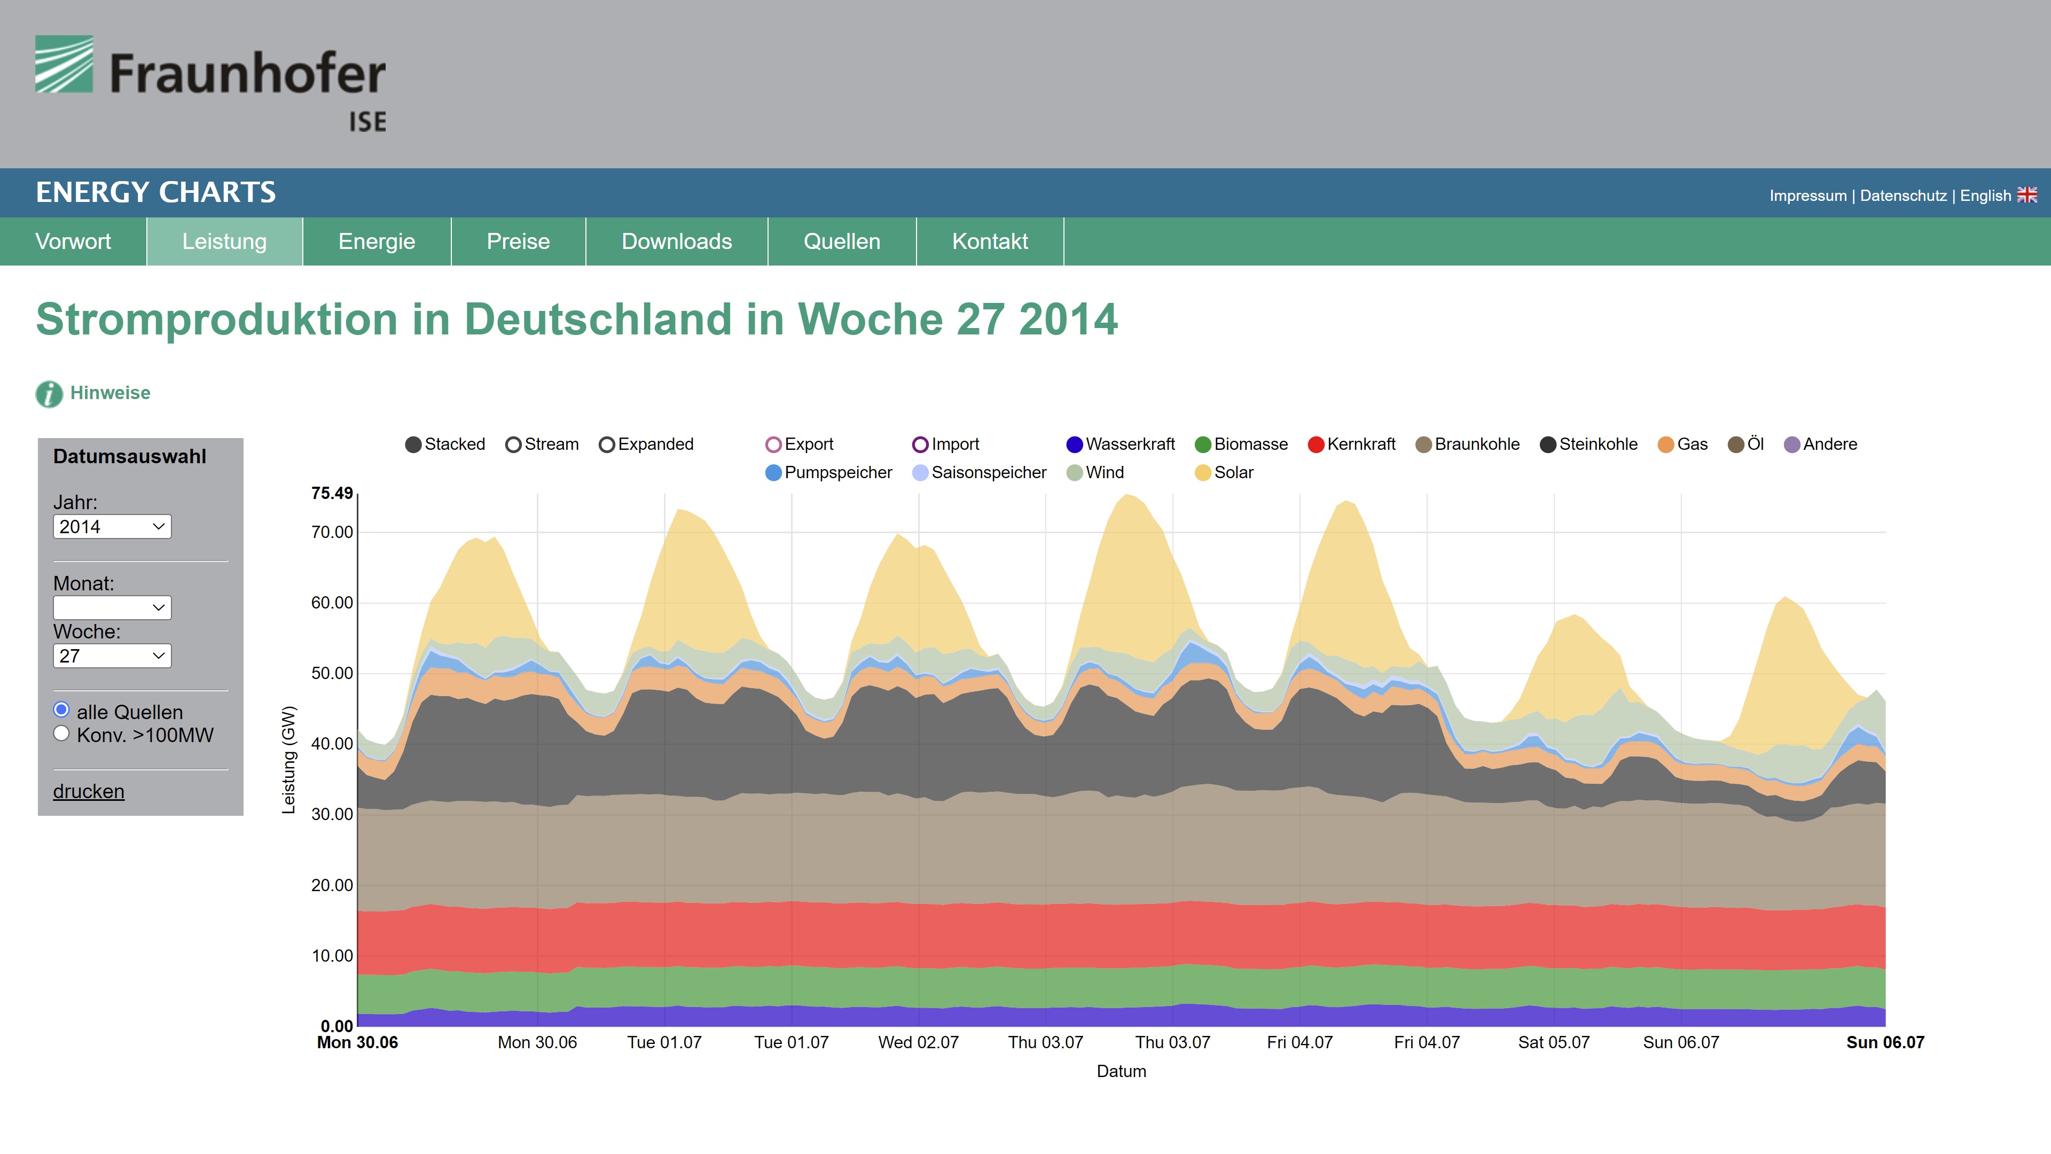Toggle the Wind legend circle
2051x1154 pixels.
click(1074, 473)
